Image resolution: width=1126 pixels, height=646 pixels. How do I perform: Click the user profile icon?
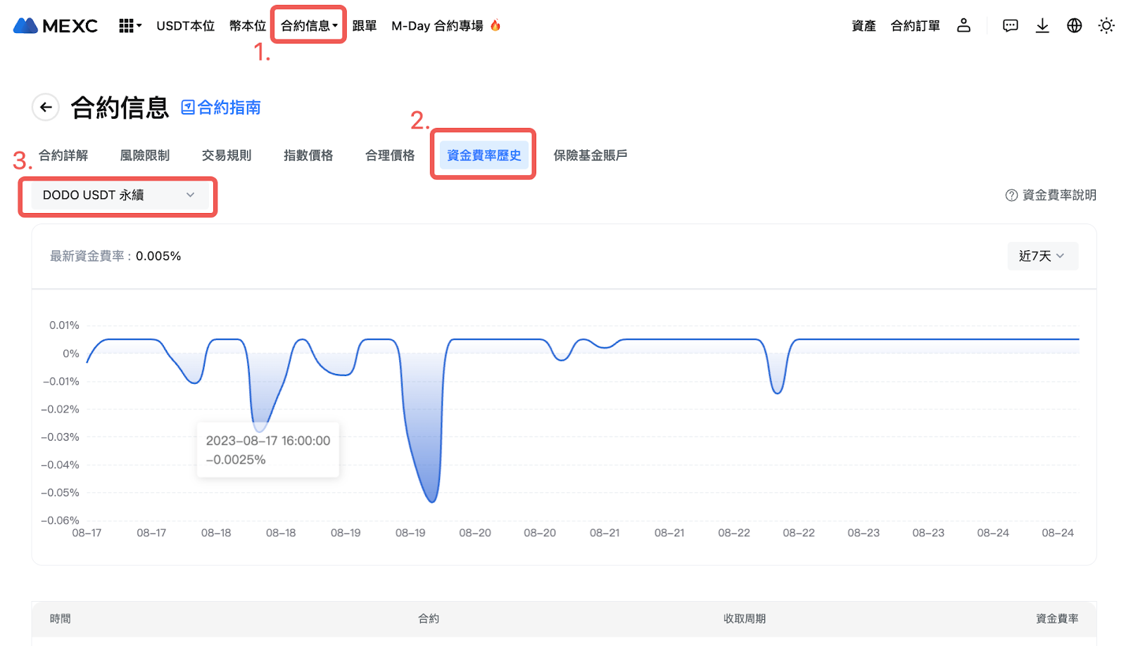963,26
